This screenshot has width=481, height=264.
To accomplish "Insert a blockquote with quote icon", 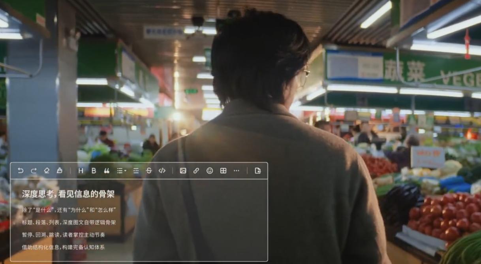I will (107, 171).
